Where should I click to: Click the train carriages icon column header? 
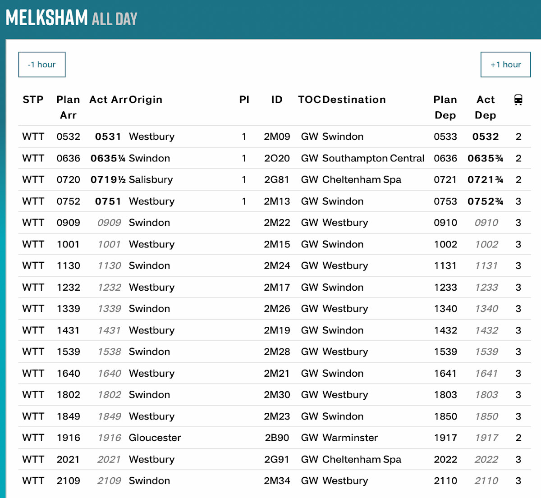[518, 100]
